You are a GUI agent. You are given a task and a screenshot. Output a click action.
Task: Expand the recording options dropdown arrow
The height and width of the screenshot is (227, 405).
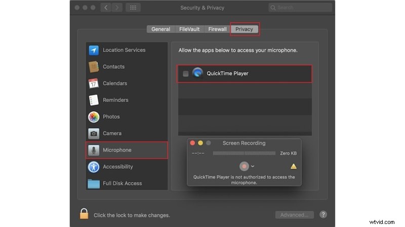(x=253, y=166)
